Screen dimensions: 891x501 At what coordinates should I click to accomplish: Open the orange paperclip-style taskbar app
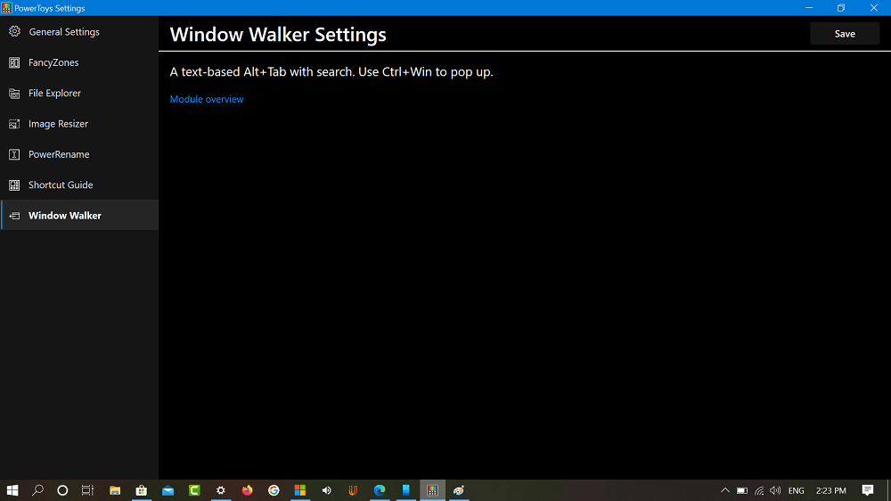[353, 490]
